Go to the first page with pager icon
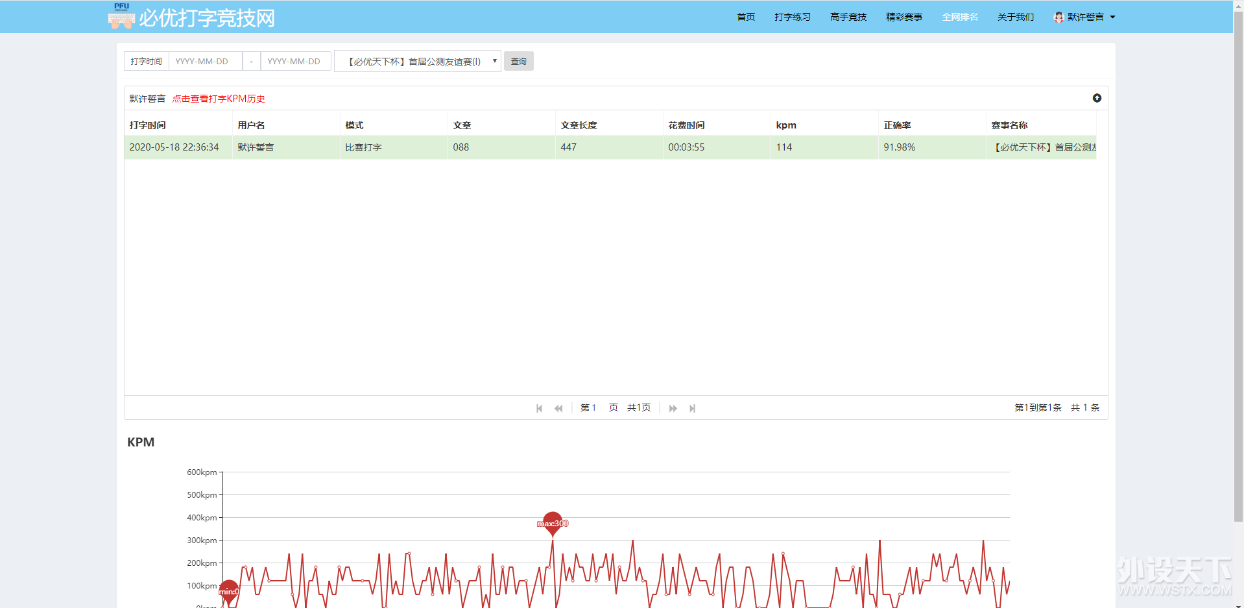The height and width of the screenshot is (608, 1244). (x=539, y=408)
